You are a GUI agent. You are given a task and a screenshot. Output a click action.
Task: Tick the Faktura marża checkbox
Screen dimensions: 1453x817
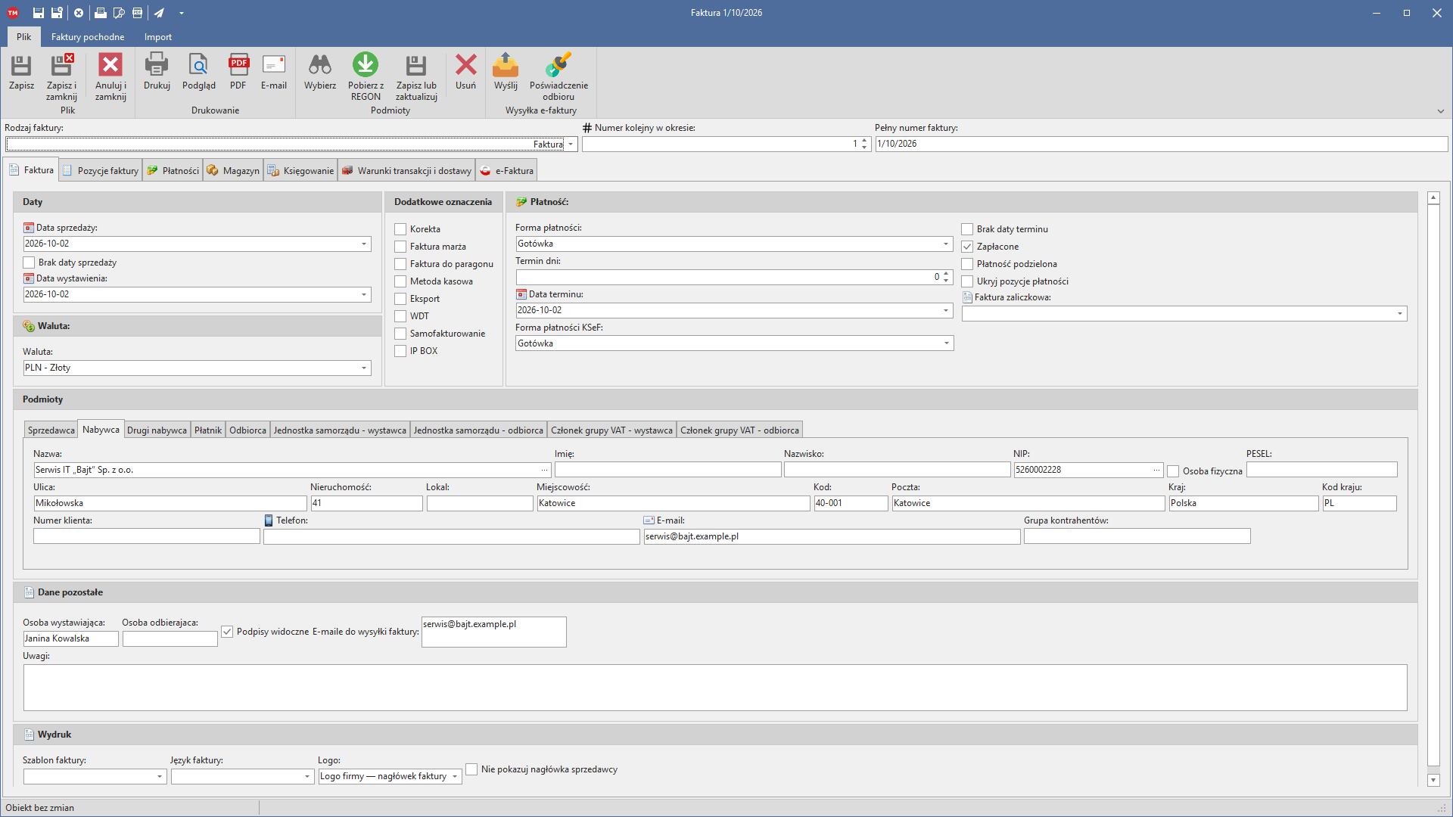click(400, 247)
